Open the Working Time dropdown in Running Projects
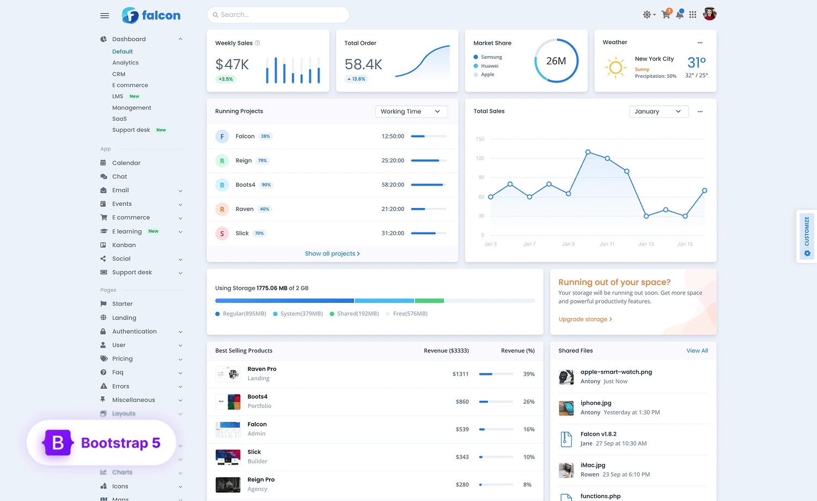Screen dimensions: 817x501 (411, 111)
